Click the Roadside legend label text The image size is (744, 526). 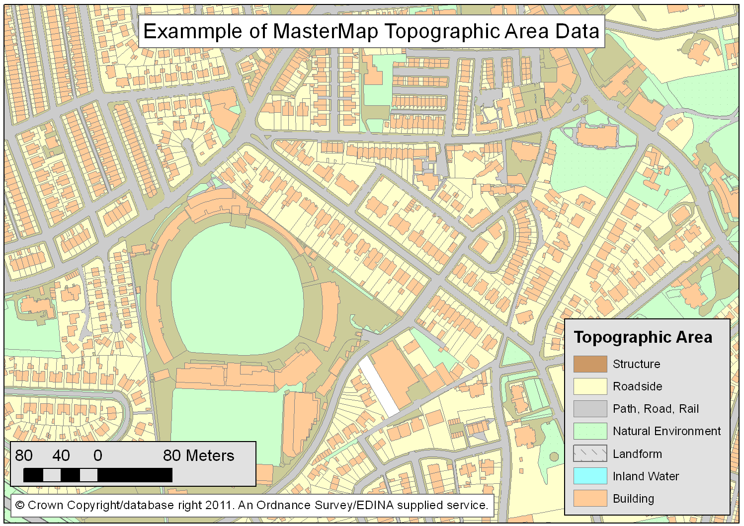pyautogui.click(x=638, y=386)
